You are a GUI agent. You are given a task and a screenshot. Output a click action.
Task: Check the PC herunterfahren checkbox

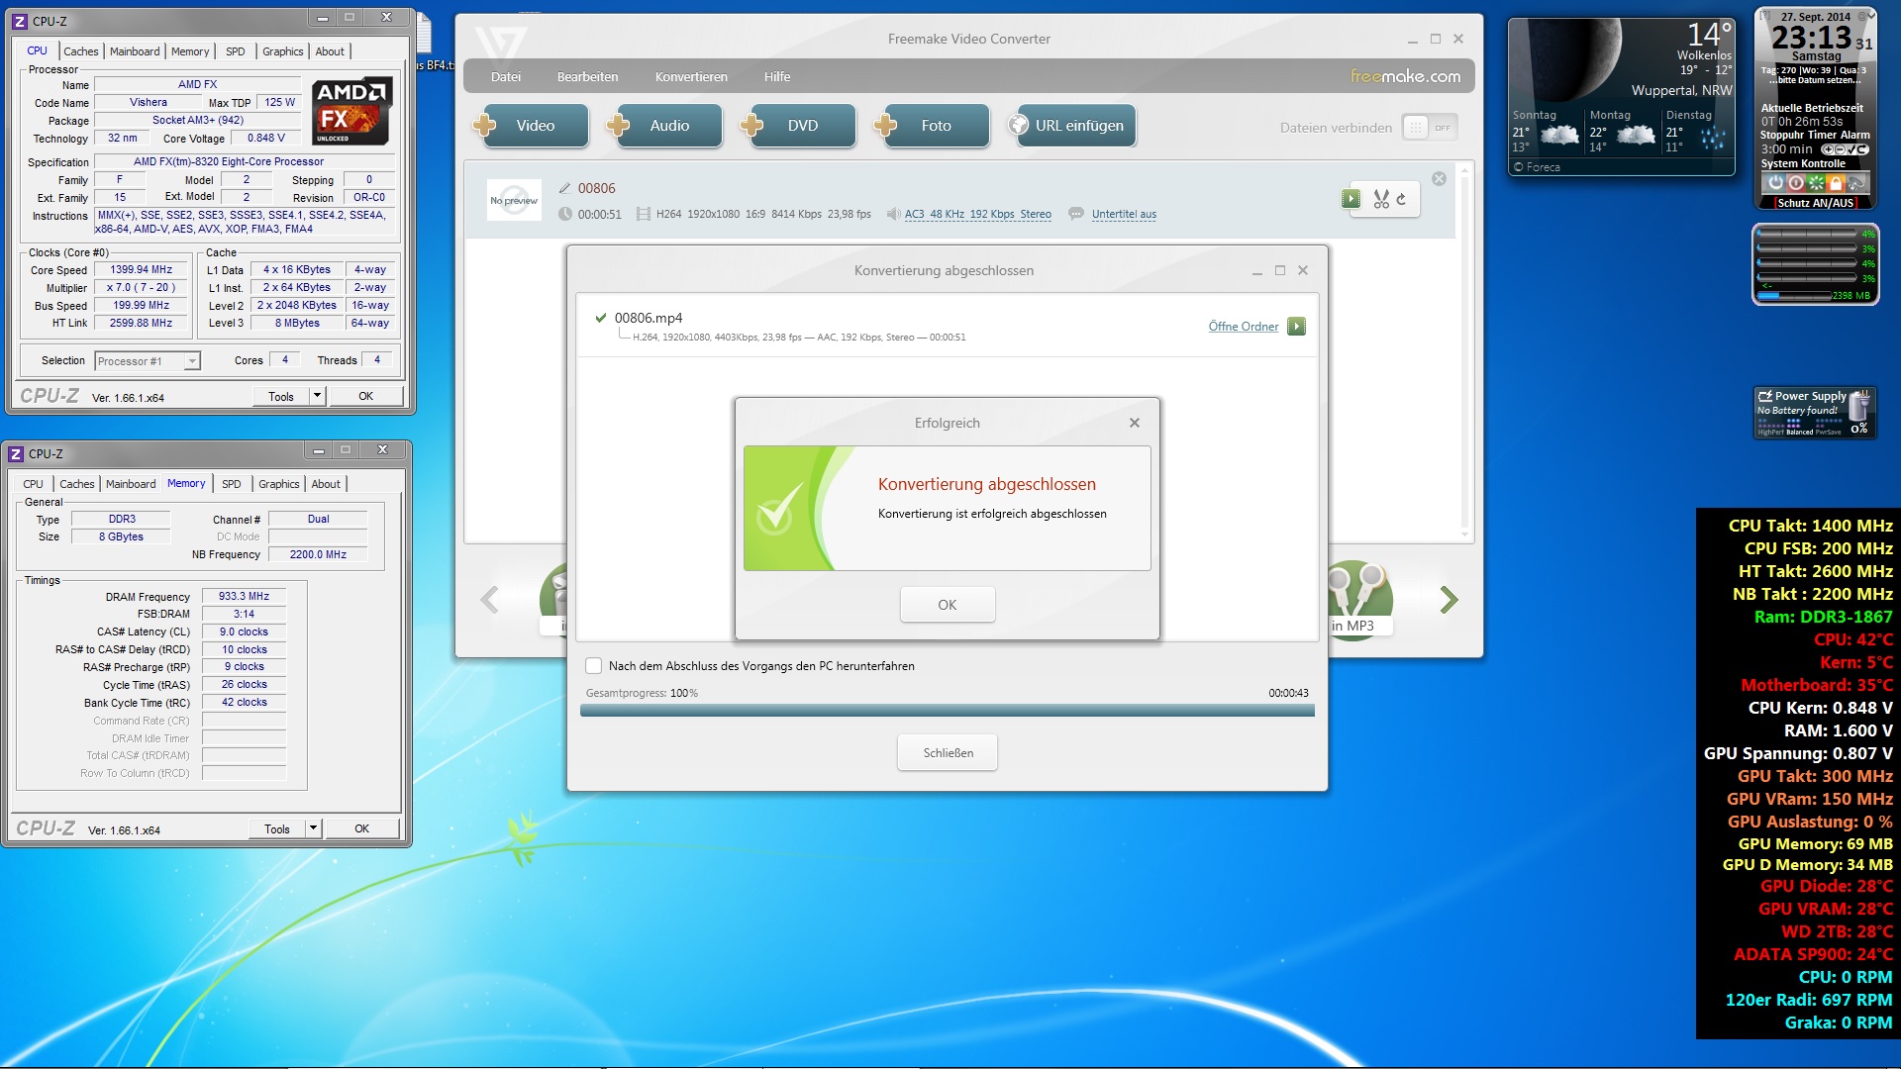click(594, 666)
